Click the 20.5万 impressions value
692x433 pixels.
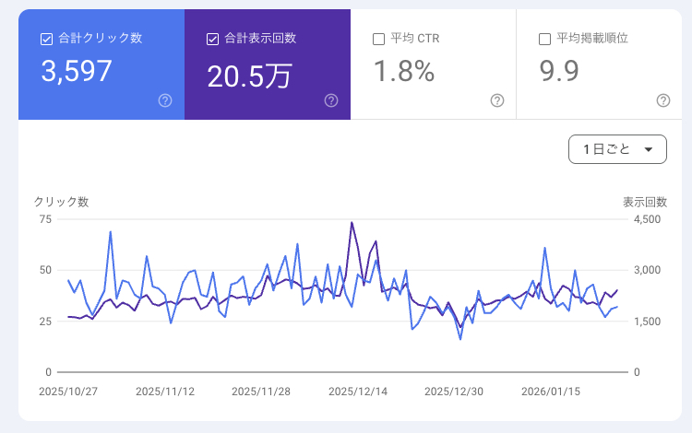pos(249,76)
